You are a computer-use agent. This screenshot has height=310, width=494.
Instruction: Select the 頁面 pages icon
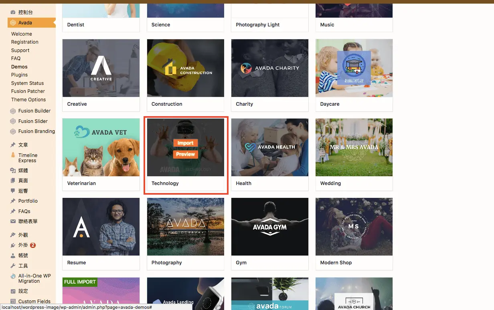13,181
